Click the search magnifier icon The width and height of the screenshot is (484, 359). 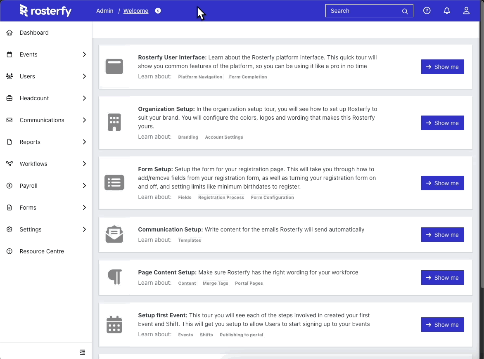pyautogui.click(x=405, y=12)
